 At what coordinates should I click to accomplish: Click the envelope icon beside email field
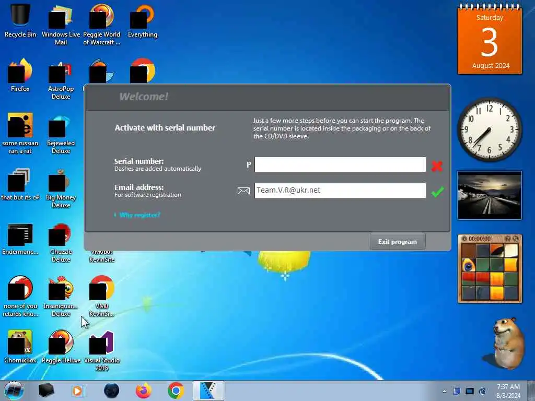click(243, 191)
